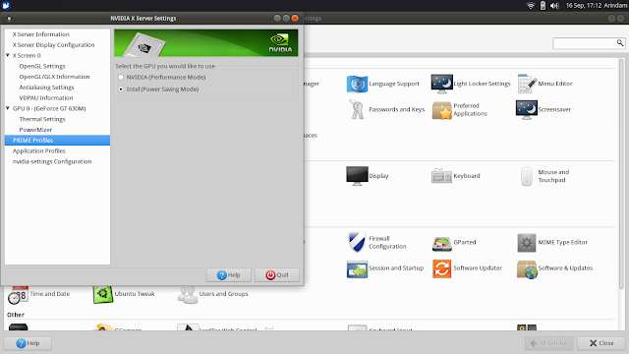Open Application Profiles in sidebar

coord(39,150)
